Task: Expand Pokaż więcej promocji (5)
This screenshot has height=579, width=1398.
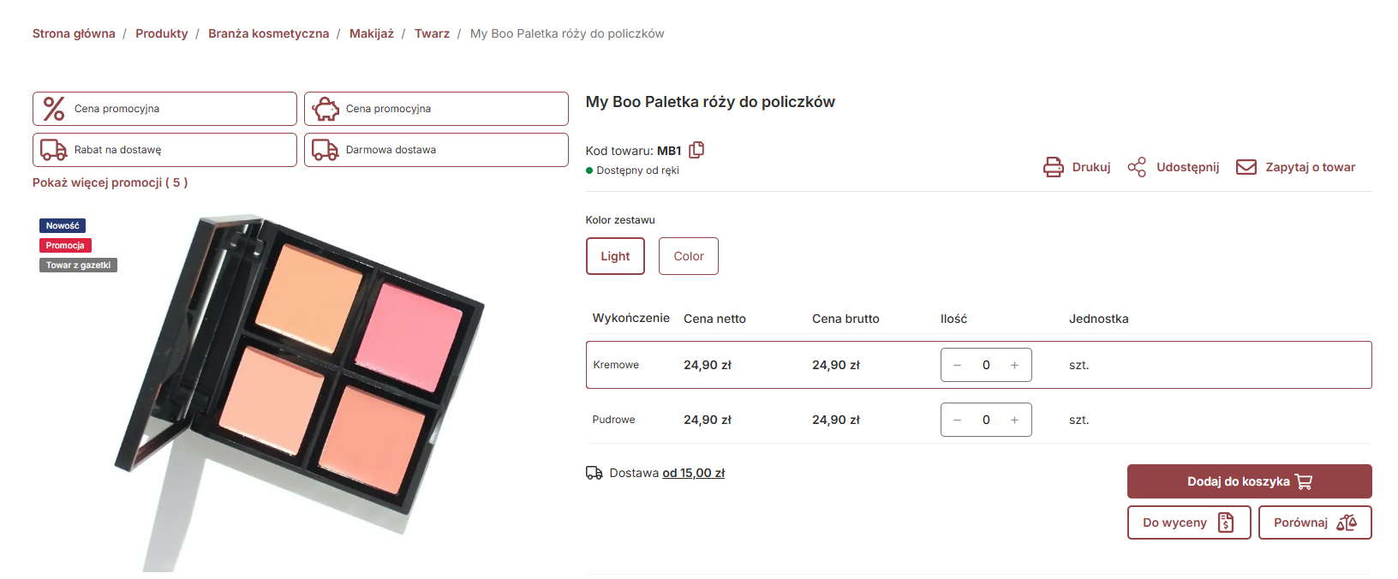Action: pos(110,182)
